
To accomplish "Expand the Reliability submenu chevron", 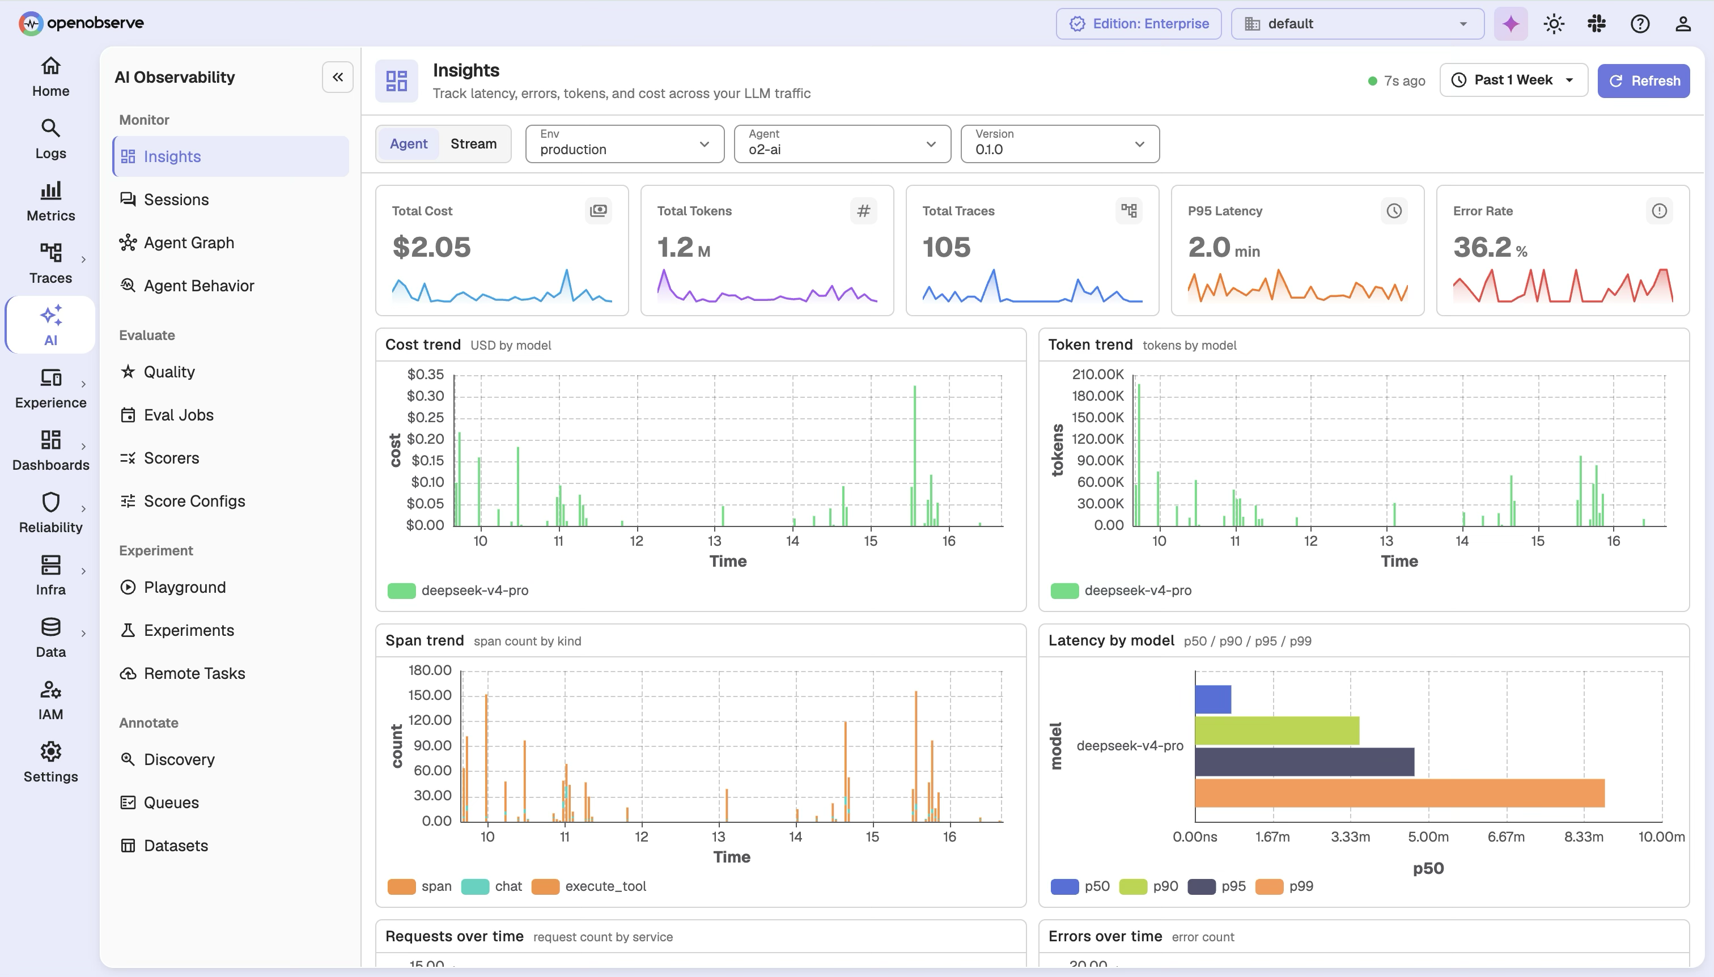I will point(83,509).
